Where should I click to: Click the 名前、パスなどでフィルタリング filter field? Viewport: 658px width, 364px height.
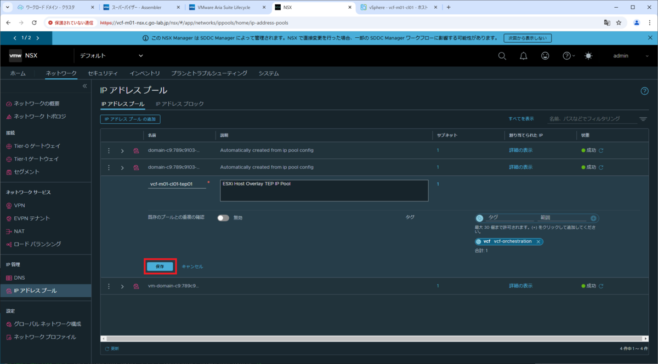[593, 119]
